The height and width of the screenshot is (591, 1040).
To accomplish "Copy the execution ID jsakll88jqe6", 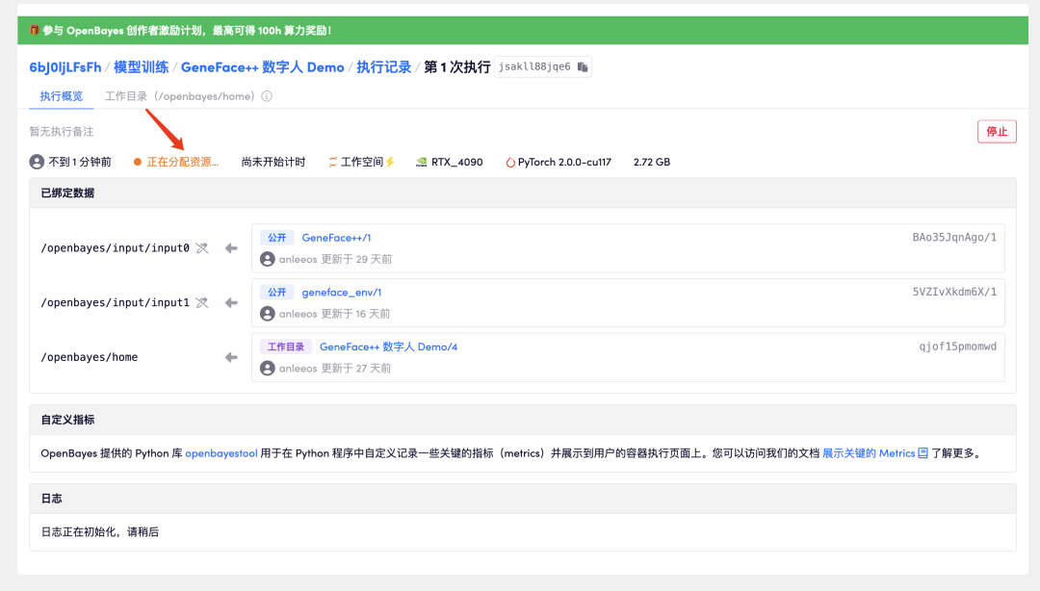I will tap(582, 67).
